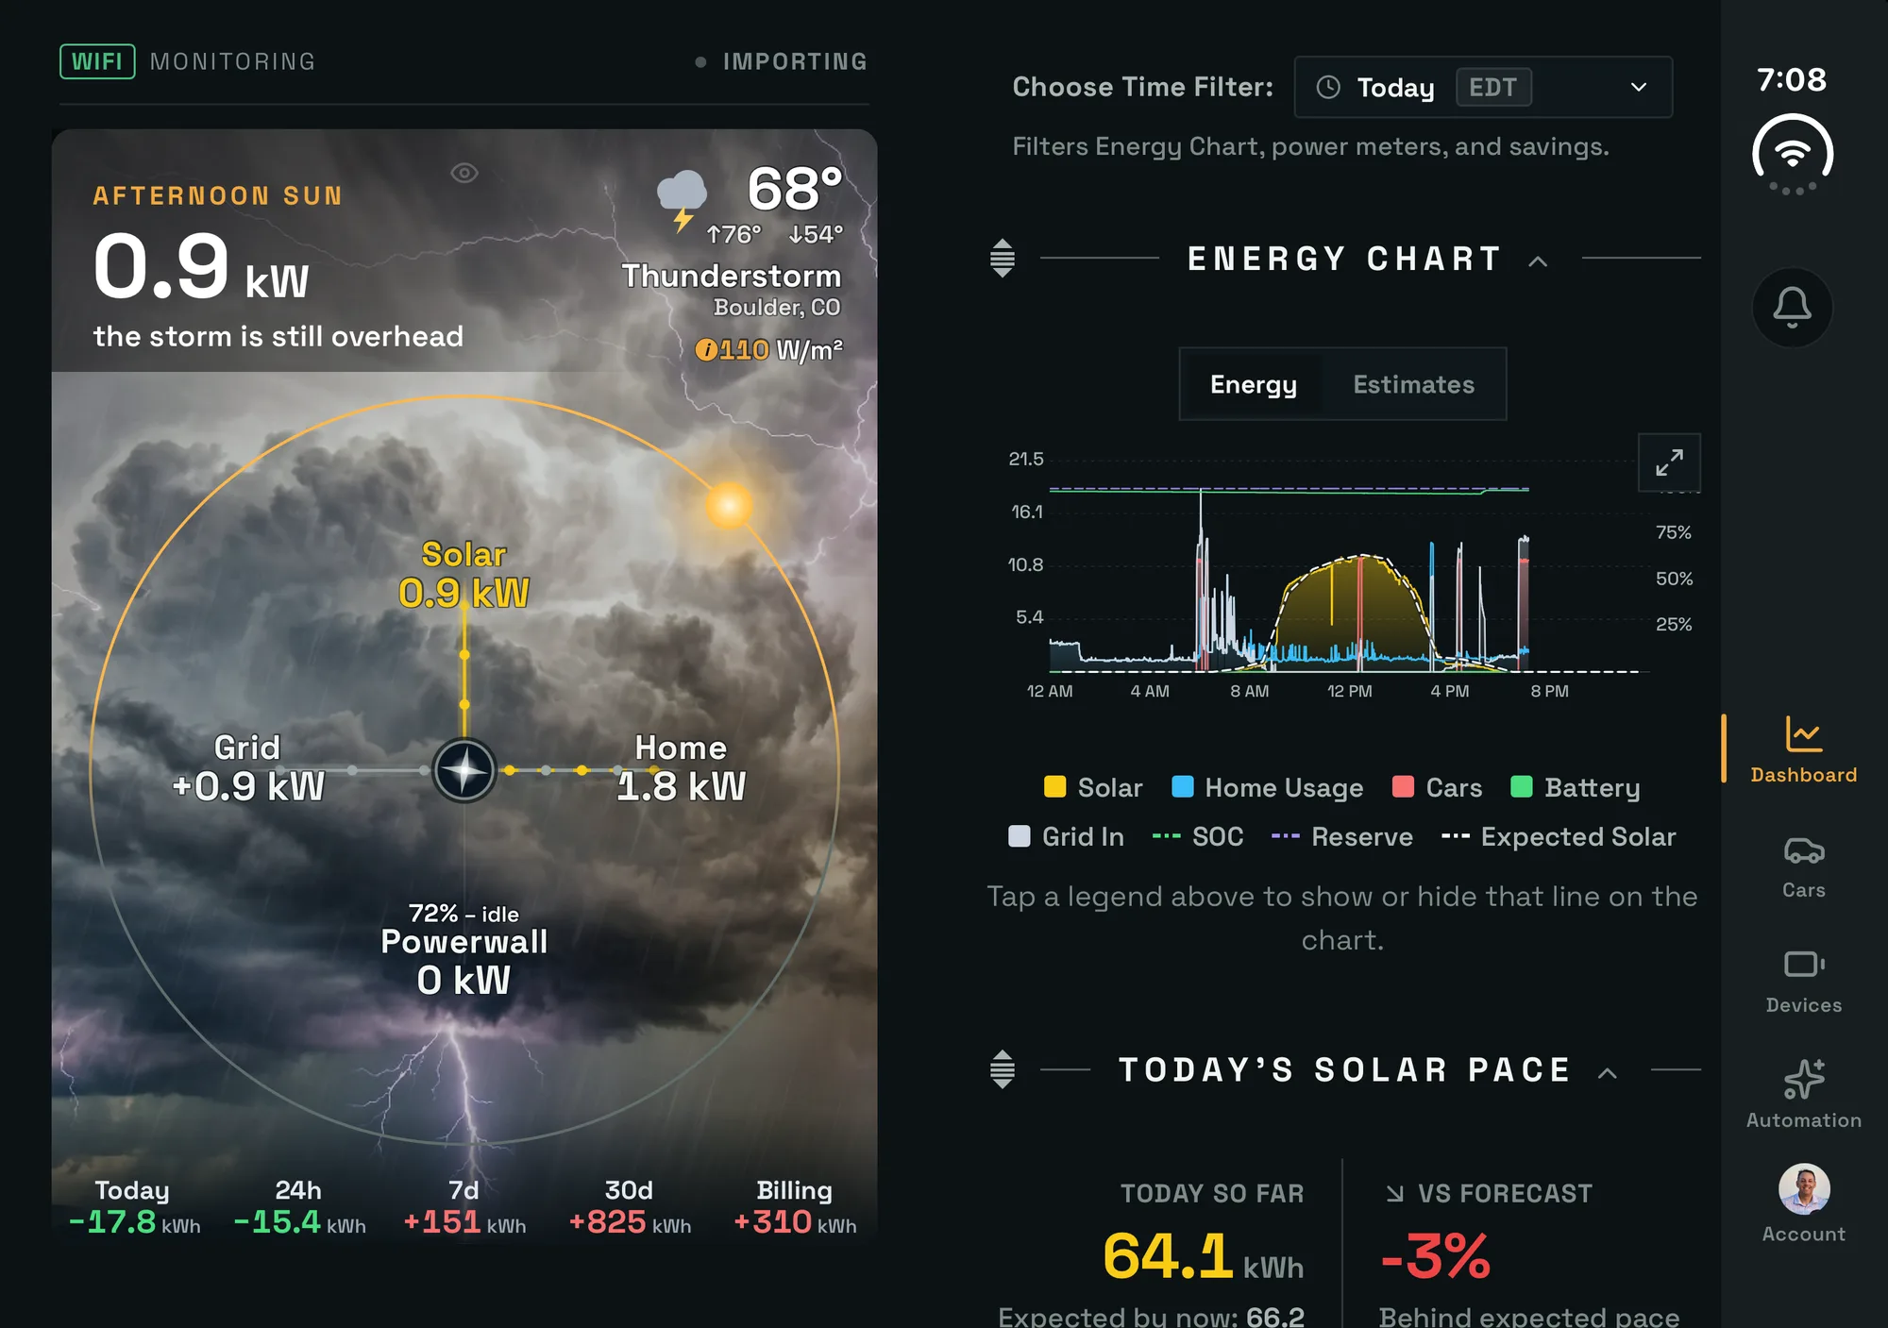The width and height of the screenshot is (1888, 1328).
Task: Select the Today energy total
Action: point(133,1207)
